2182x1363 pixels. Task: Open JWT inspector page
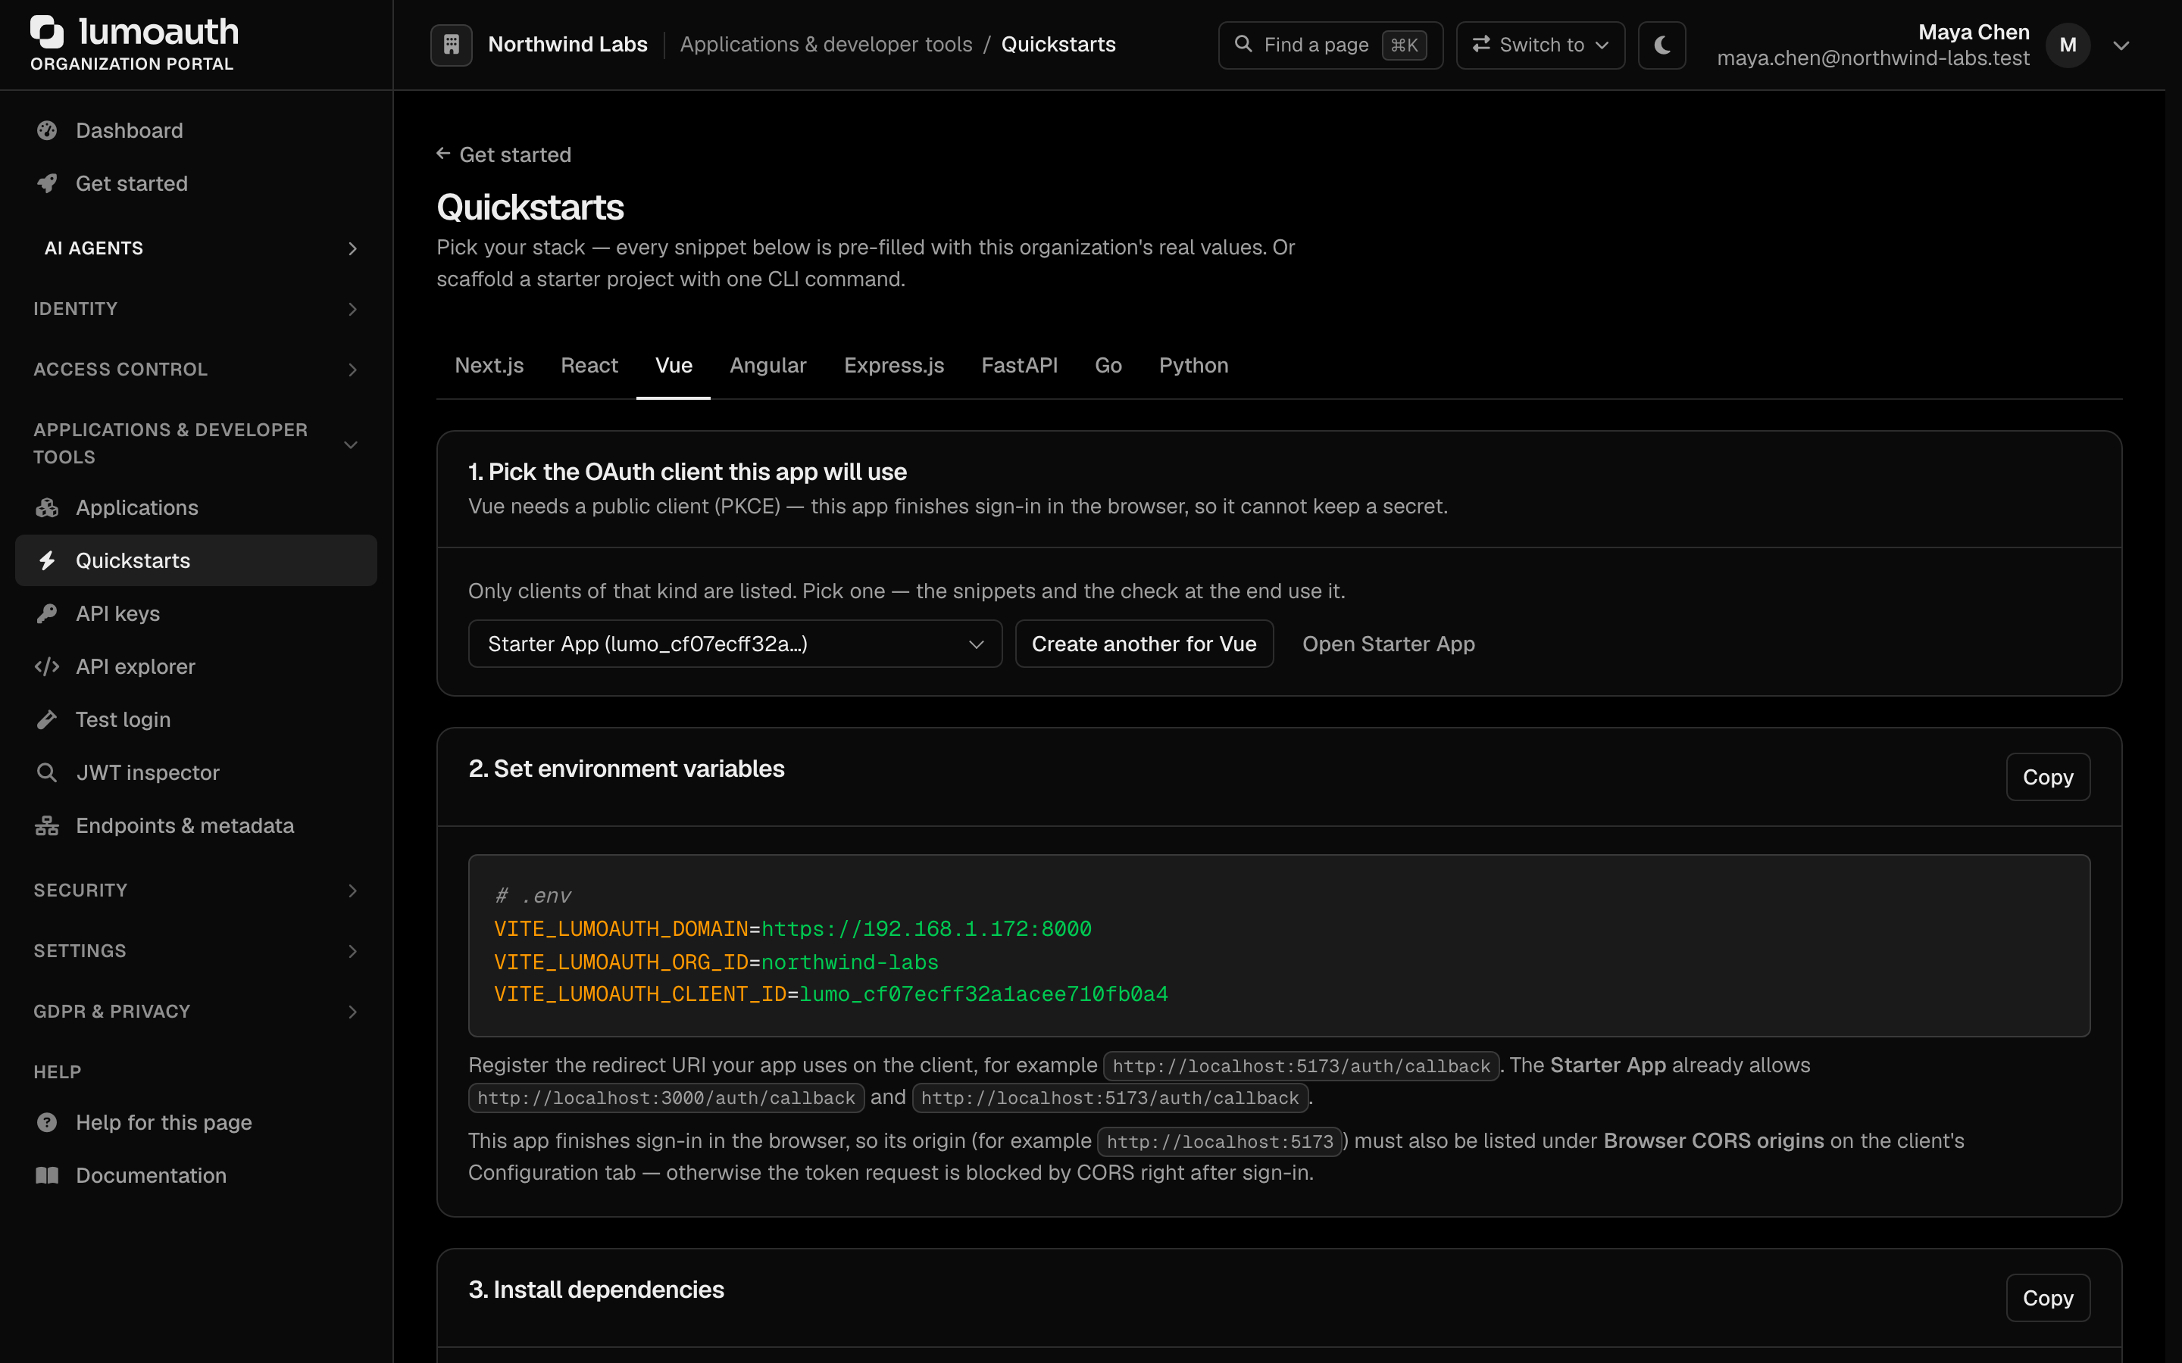tap(195, 772)
